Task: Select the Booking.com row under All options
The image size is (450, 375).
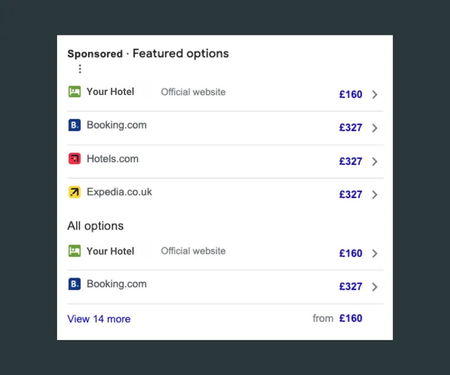Action: [x=117, y=284]
